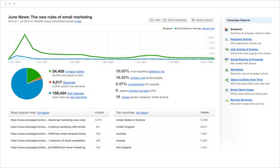The width and height of the screenshot is (280, 168).
Task: Click the Snapshot pie chart icon
Action: point(227,30)
